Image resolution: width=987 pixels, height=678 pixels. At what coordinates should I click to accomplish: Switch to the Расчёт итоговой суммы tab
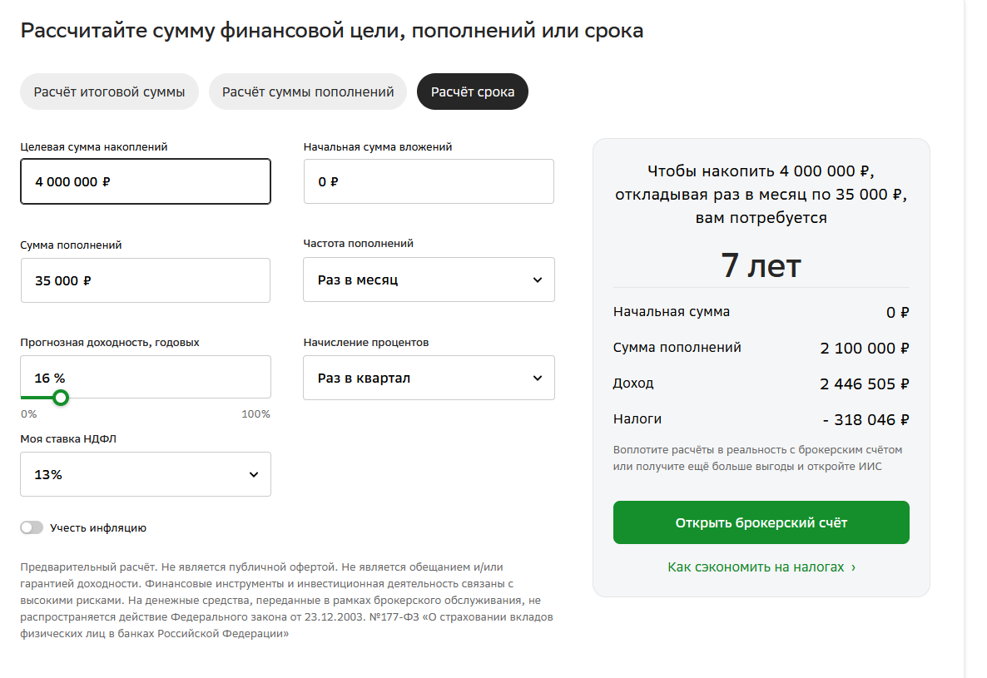pos(109,92)
